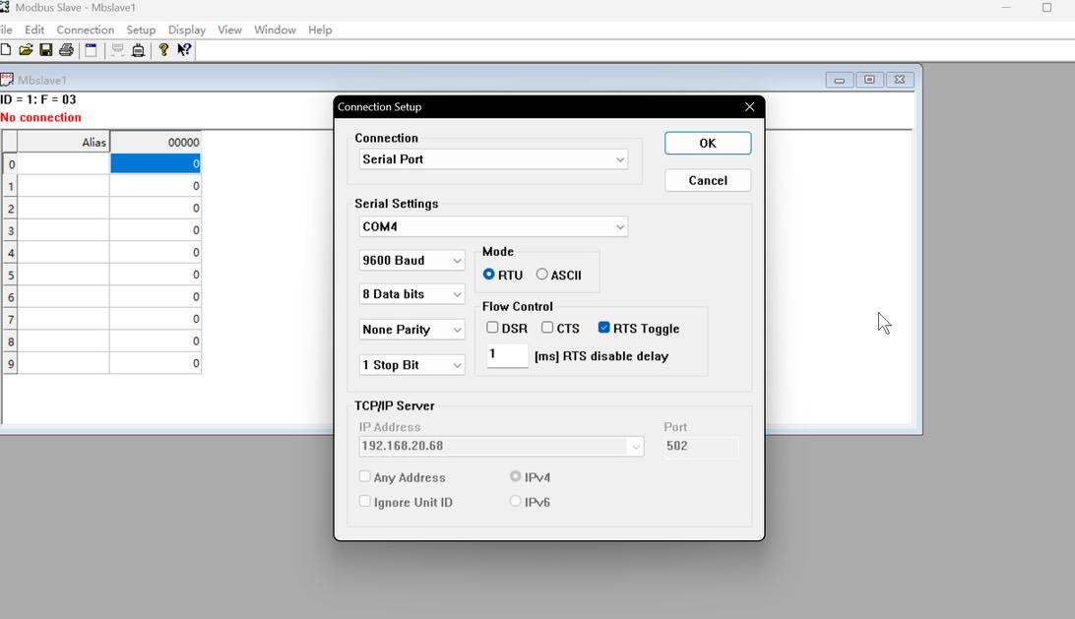Enable the DSR flow control checkbox
1075x619 pixels.
click(492, 328)
